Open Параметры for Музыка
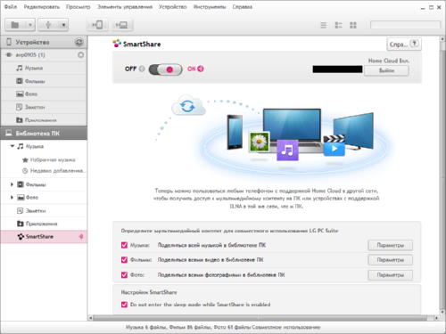Viewport: 446px width, 334px height. [x=390, y=245]
